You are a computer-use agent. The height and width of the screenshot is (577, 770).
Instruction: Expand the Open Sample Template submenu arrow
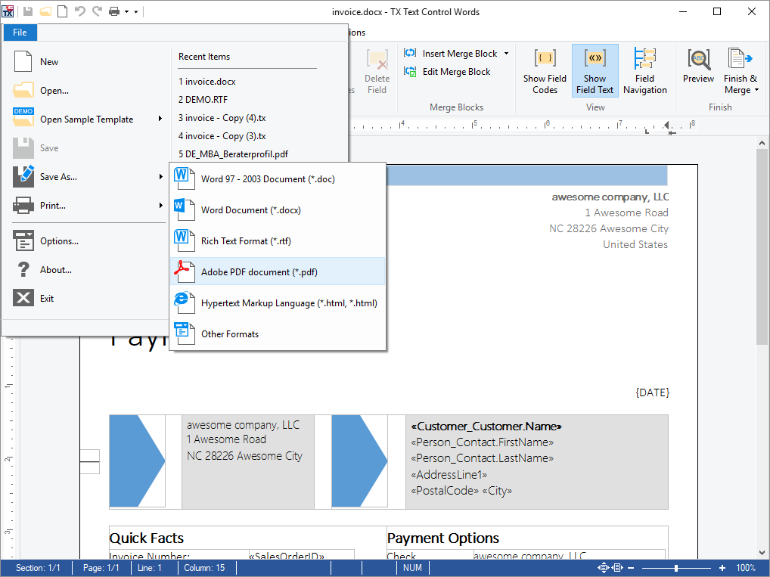pyautogui.click(x=160, y=119)
